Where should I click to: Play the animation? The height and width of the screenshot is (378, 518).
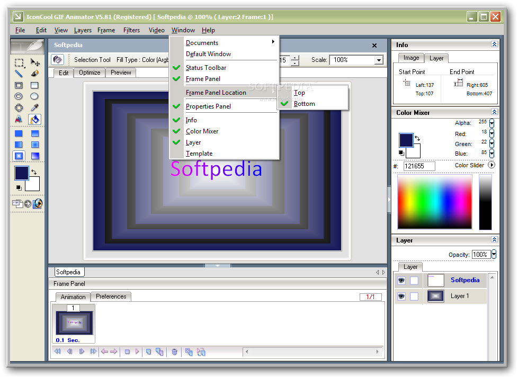pos(137,352)
